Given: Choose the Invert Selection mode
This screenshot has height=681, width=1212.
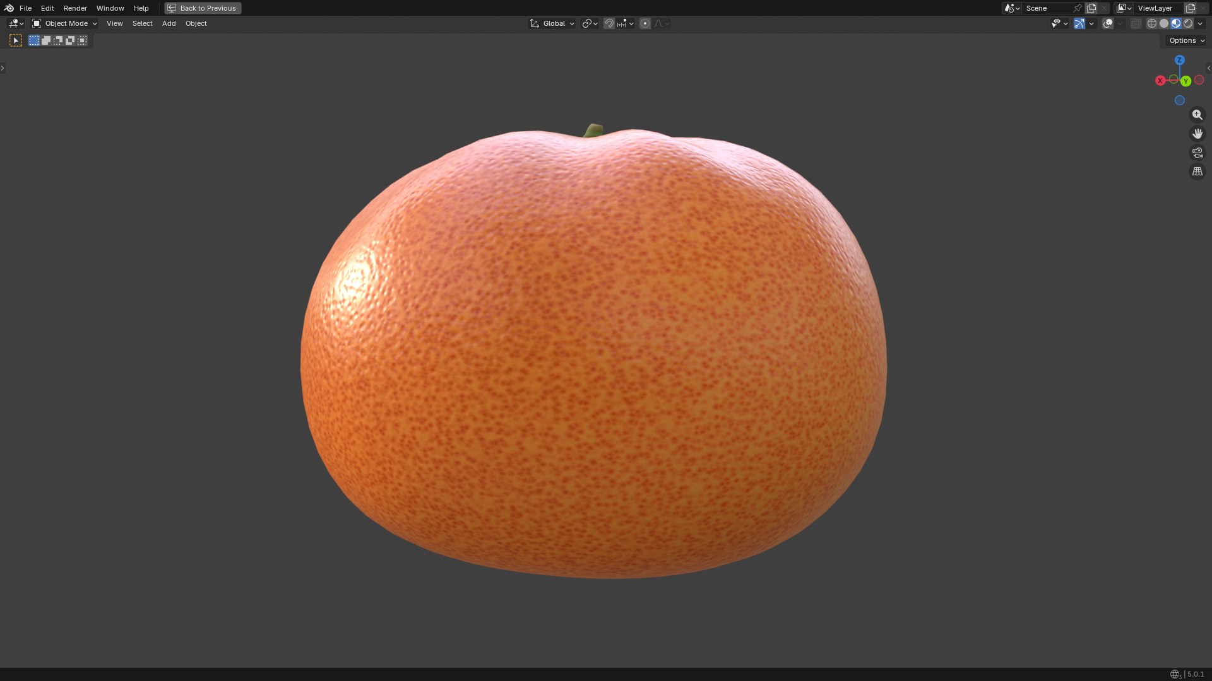Looking at the screenshot, I should tap(70, 40).
